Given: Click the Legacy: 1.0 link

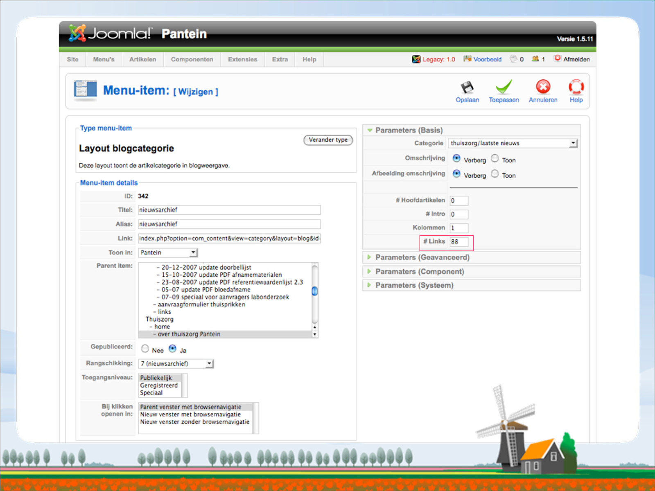Looking at the screenshot, I should 438,59.
